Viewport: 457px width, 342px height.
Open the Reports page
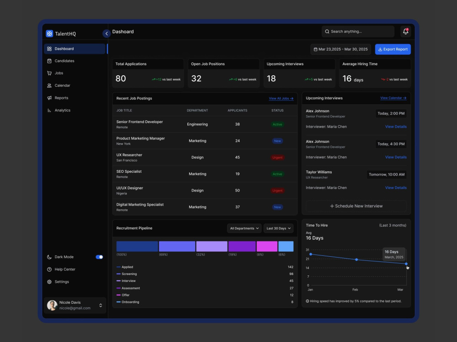tap(74, 98)
